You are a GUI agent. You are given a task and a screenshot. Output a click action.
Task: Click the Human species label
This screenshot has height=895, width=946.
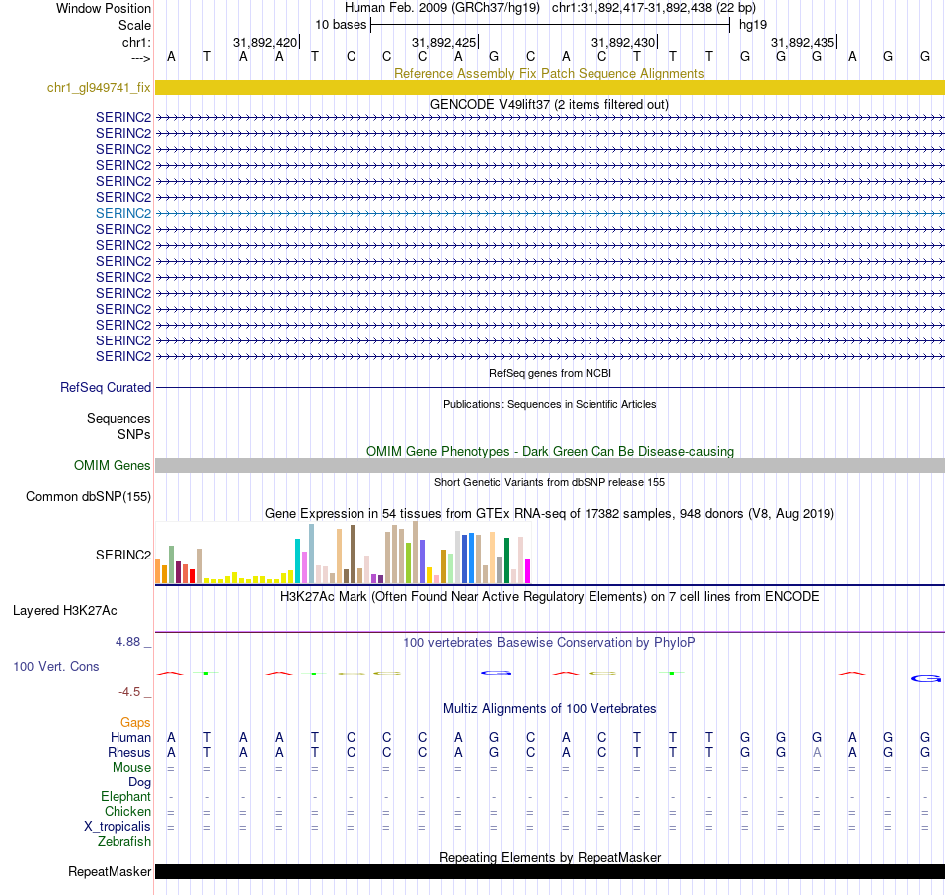pyautogui.click(x=130, y=737)
